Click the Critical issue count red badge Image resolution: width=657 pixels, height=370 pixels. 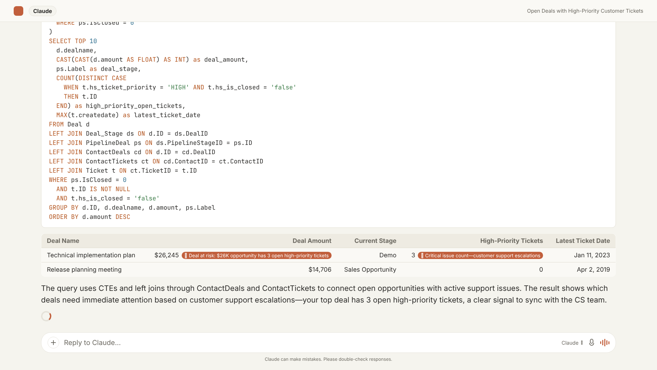click(x=480, y=256)
